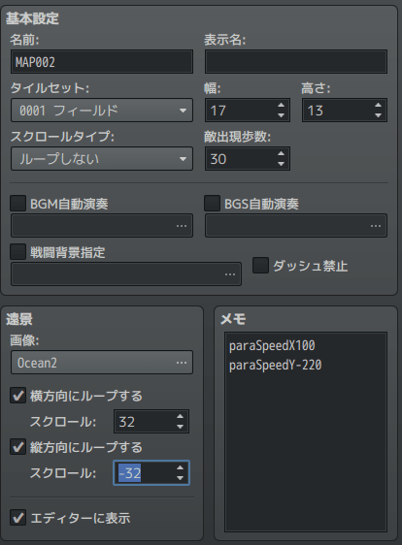The width and height of the screenshot is (402, 545).
Task: Increase map width with up arrow
Action: click(282, 106)
